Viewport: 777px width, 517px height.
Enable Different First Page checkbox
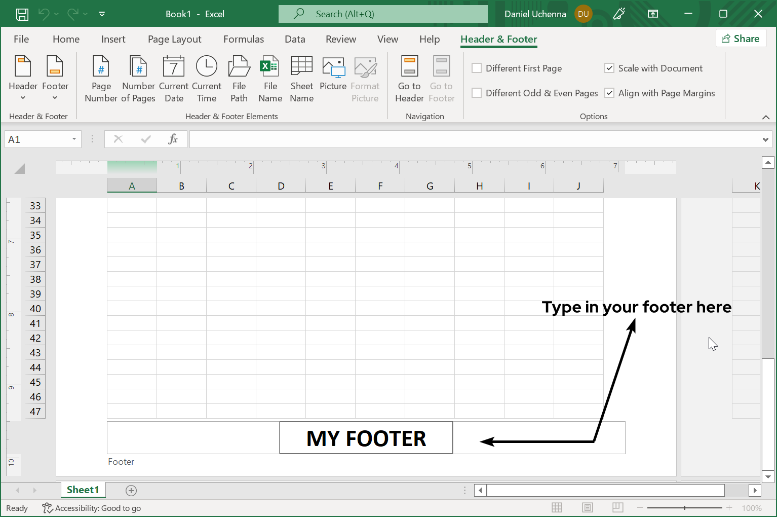477,68
